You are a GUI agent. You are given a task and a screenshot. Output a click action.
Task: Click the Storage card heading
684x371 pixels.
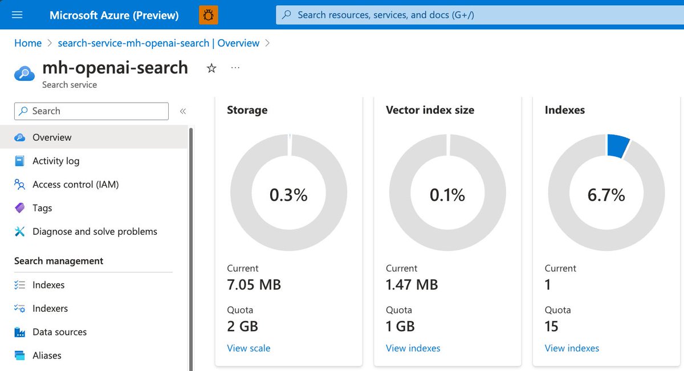pos(247,110)
